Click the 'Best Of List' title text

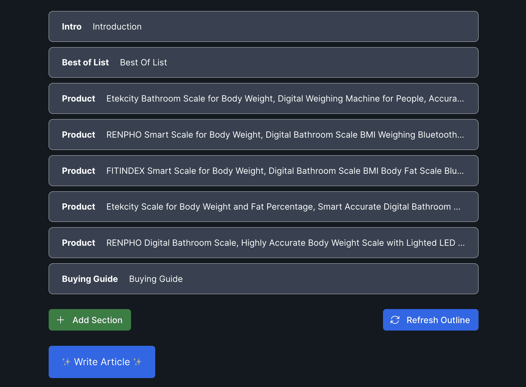point(143,62)
